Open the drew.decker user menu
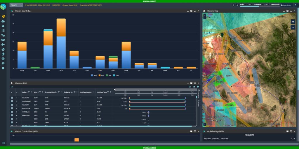Image resolution: width=299 pixels, height=149 pixels. click(287, 5)
